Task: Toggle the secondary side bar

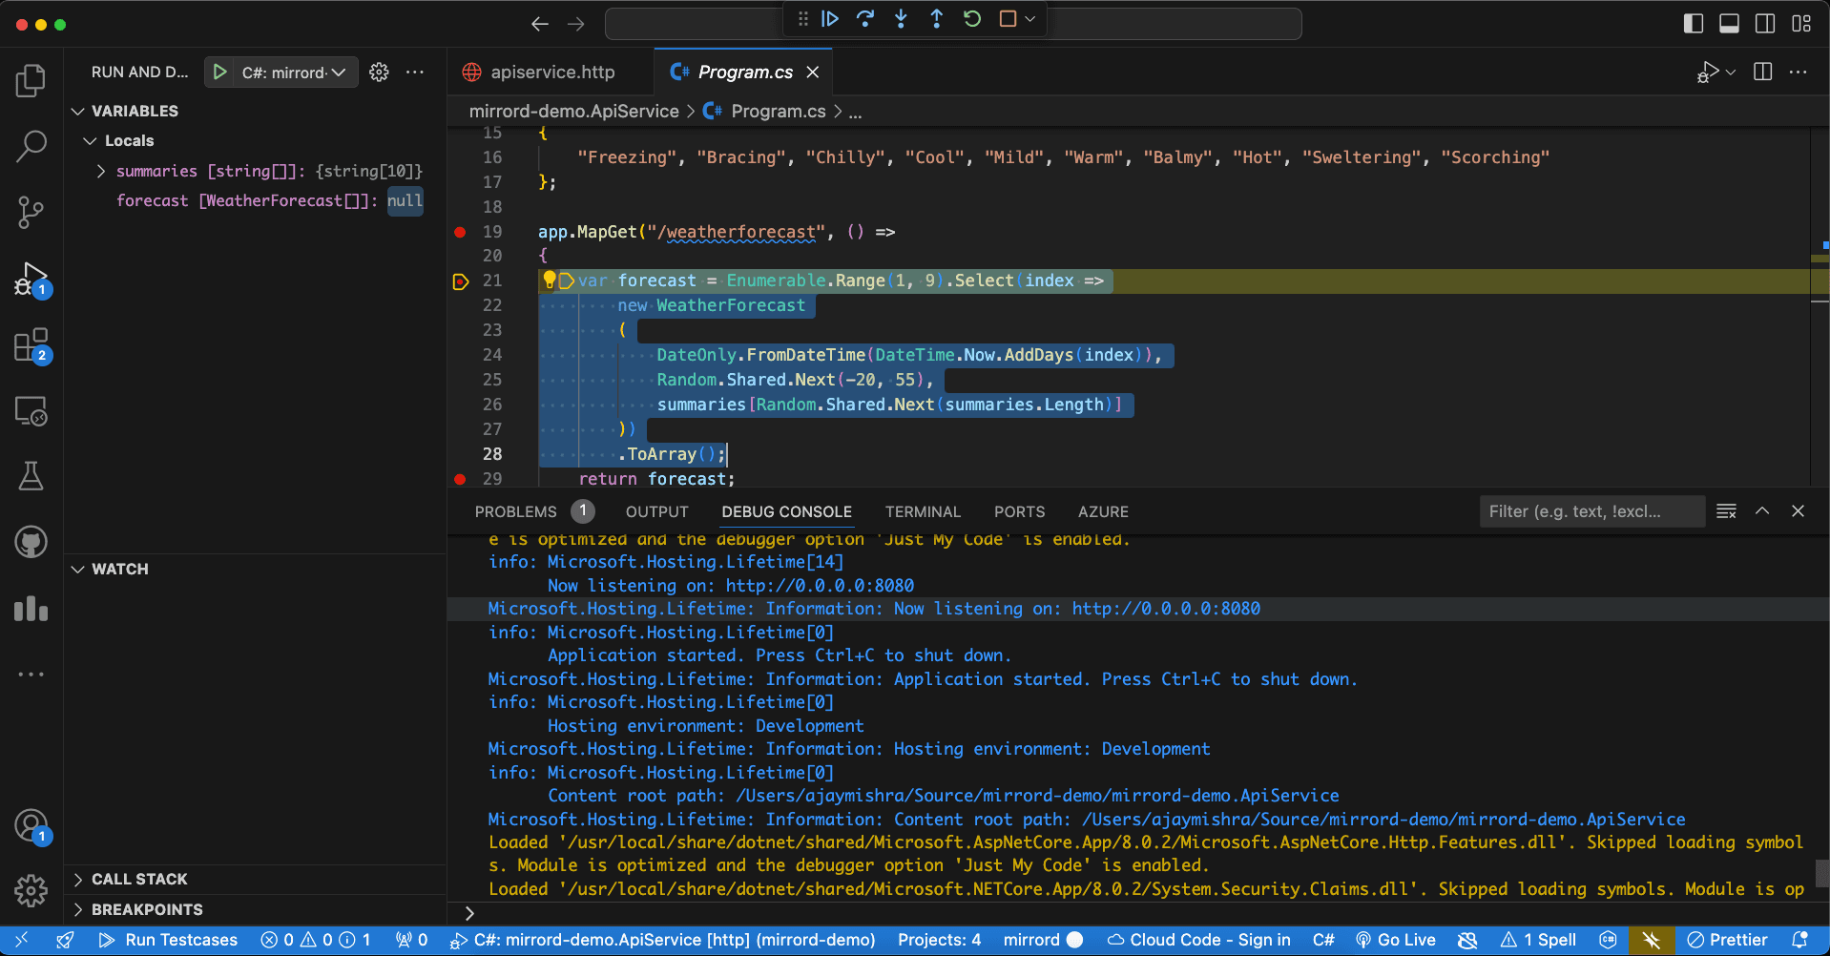Action: pyautogui.click(x=1765, y=24)
